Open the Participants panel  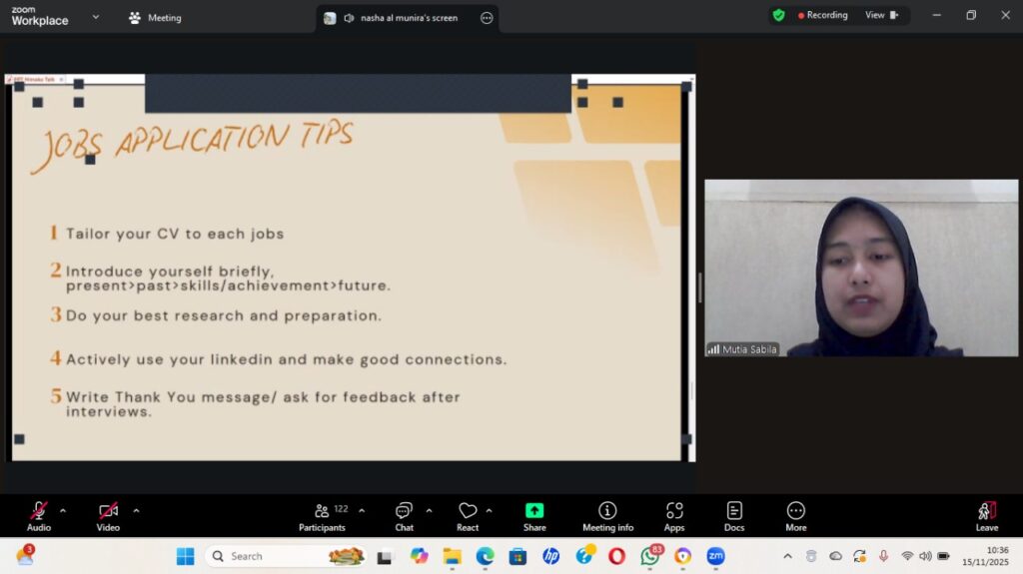click(x=322, y=515)
